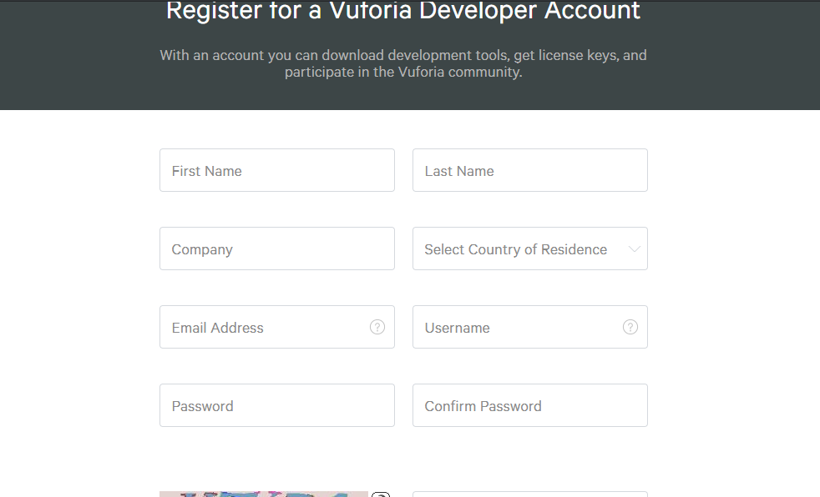Click the Register for a Vuforia Developer Account heading
Screen dimensions: 820x497
[402, 11]
